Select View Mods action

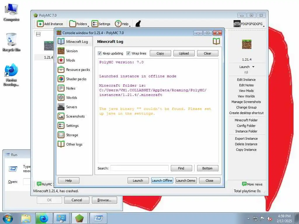tap(246, 91)
